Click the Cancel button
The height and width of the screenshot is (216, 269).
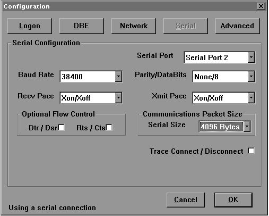point(186,200)
